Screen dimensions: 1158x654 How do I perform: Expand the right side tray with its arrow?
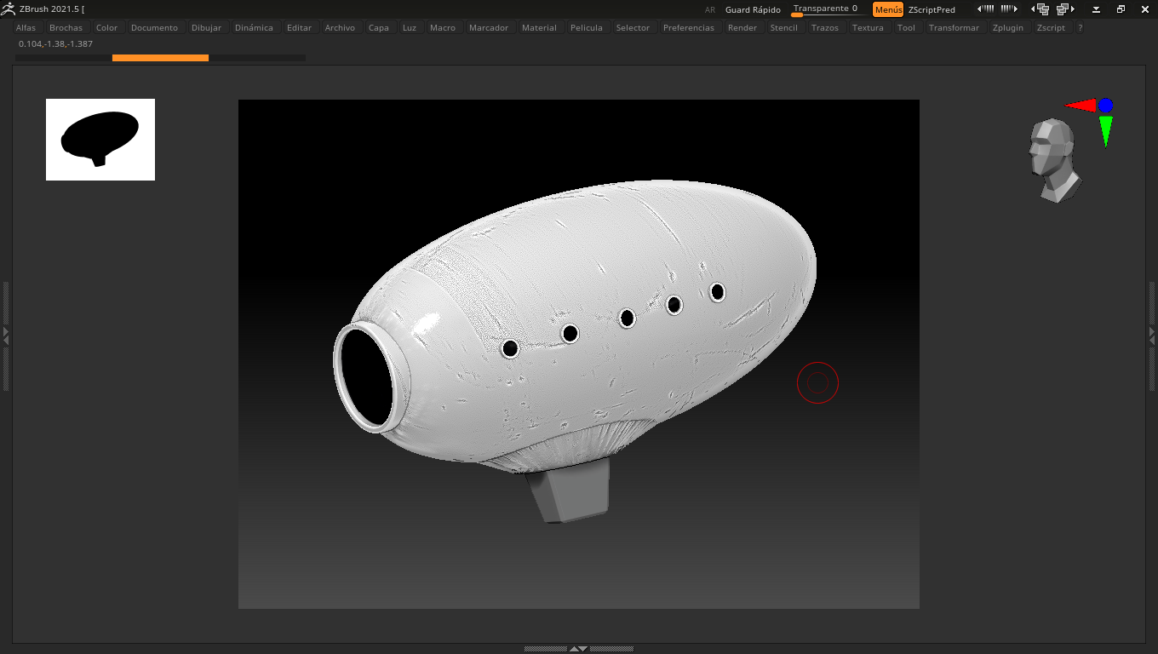[x=1152, y=334]
